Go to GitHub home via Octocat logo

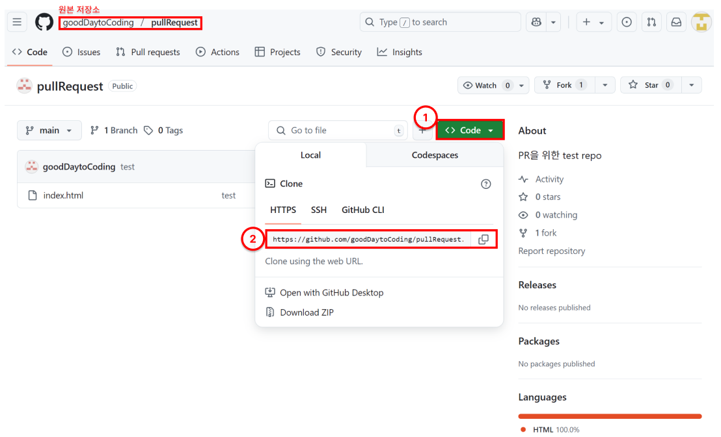[44, 22]
